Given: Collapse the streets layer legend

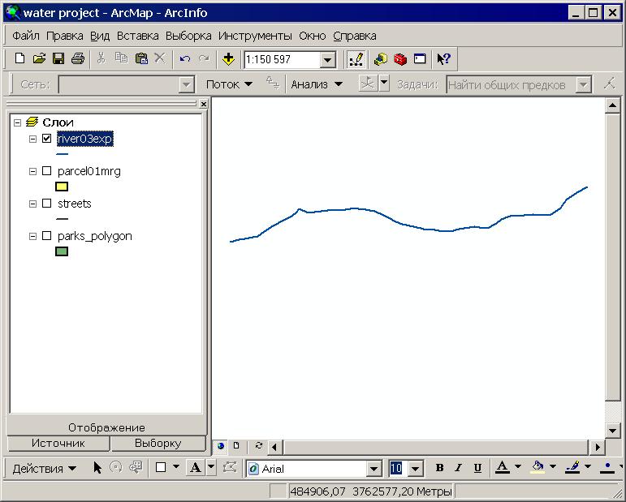Looking at the screenshot, I should [x=32, y=204].
